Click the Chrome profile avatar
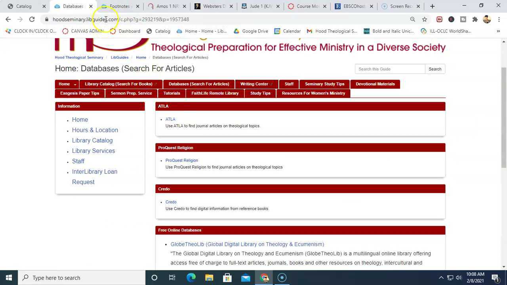This screenshot has width=507, height=285. click(487, 19)
